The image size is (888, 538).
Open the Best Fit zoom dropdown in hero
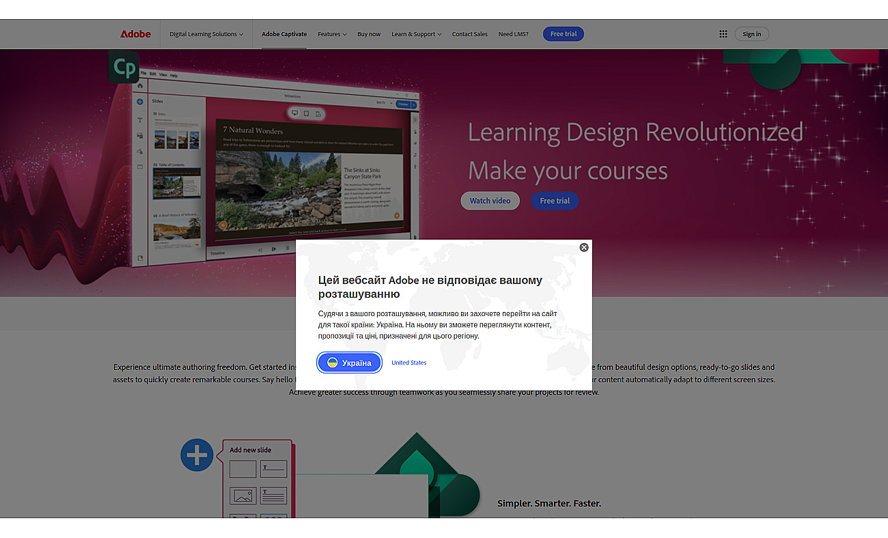tap(383, 103)
